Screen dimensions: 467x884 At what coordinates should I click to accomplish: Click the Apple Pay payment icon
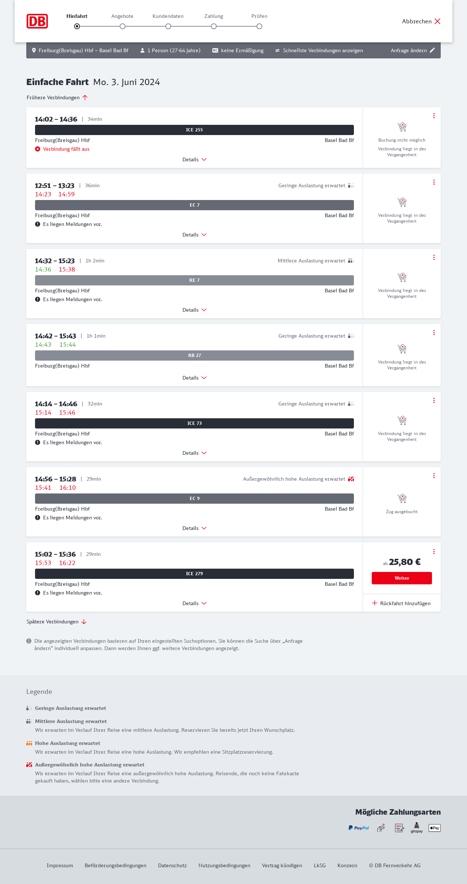pyautogui.click(x=435, y=828)
